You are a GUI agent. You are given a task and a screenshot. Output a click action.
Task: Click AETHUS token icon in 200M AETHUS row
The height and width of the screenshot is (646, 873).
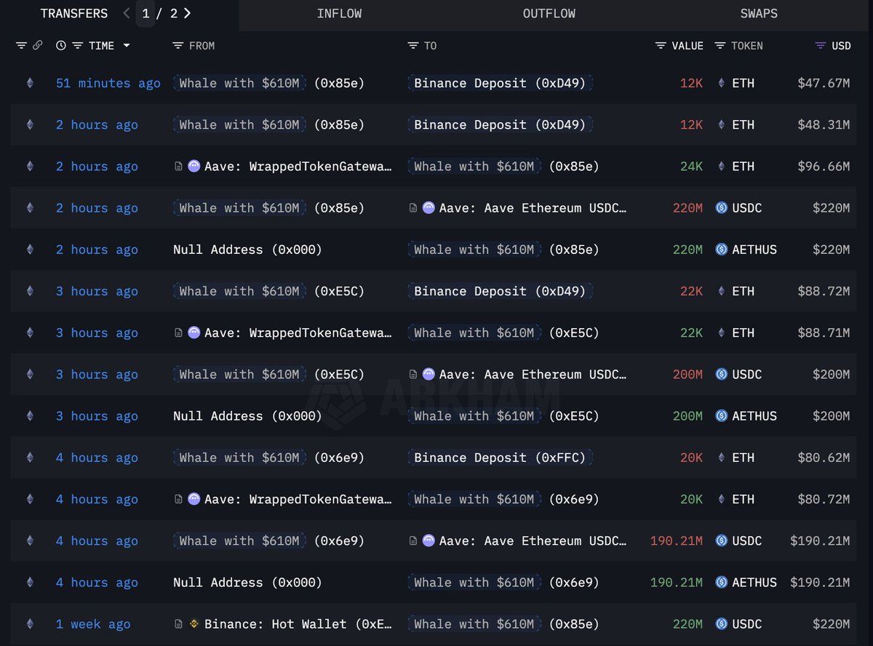pos(722,415)
